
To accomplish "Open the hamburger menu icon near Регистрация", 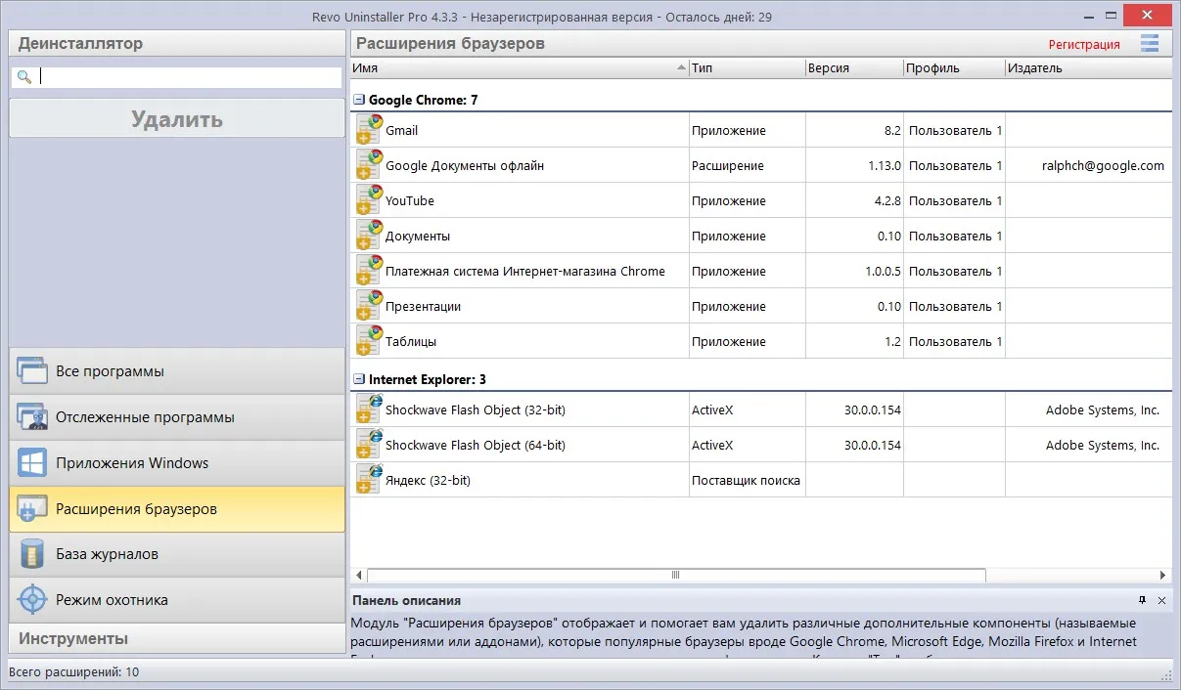I will point(1150,43).
